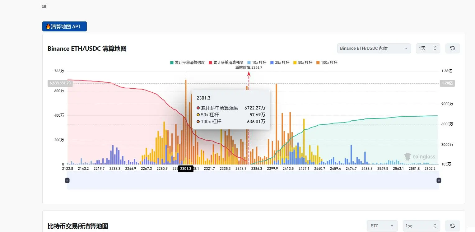Click the 2488.3 x-axis price label
Viewport: 475px width, 232px height.
[367, 169]
